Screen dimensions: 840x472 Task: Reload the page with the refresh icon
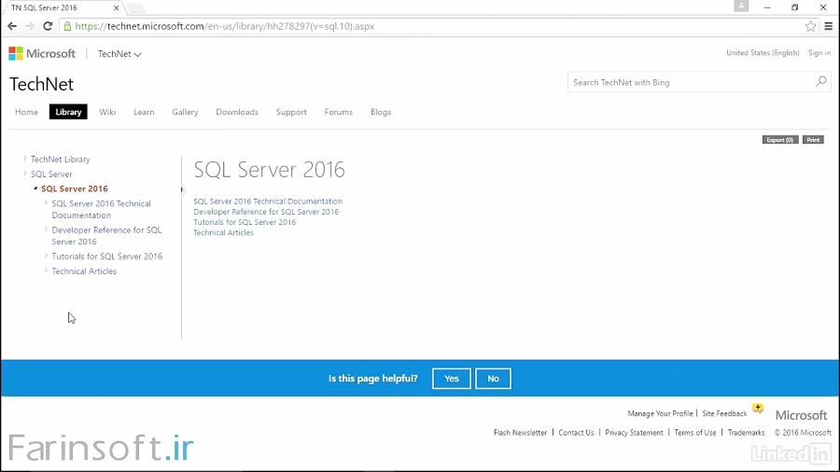pyautogui.click(x=48, y=26)
